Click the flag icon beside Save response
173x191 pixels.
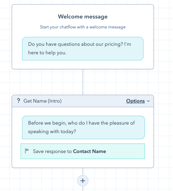[x=27, y=151]
